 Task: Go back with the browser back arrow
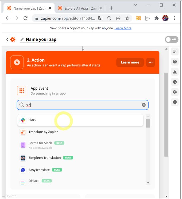point(7,18)
